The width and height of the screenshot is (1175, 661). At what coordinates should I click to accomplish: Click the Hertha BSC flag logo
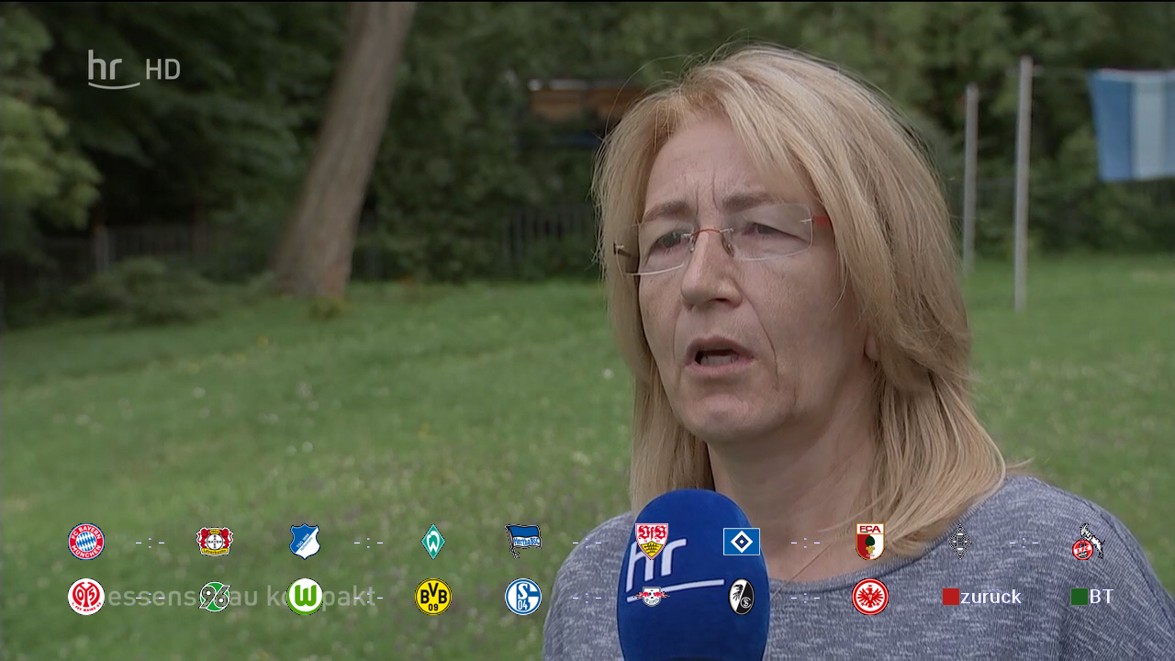523,542
